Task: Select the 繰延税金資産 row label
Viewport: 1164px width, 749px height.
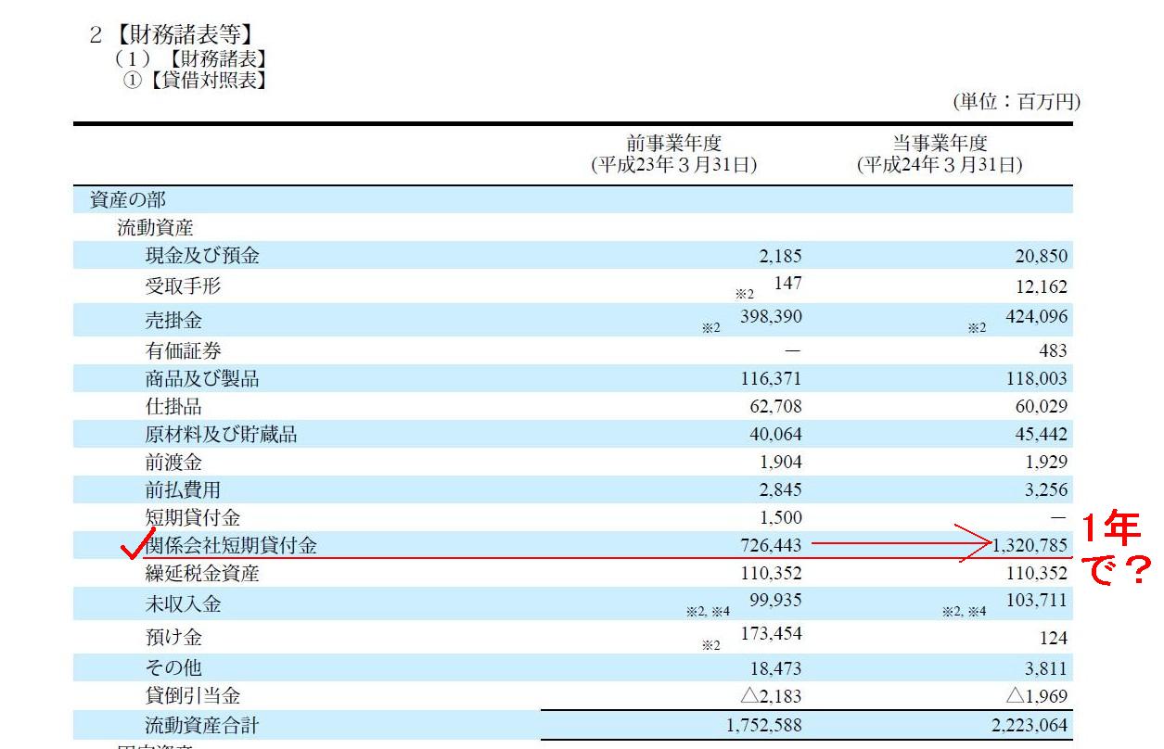Action: point(202,573)
